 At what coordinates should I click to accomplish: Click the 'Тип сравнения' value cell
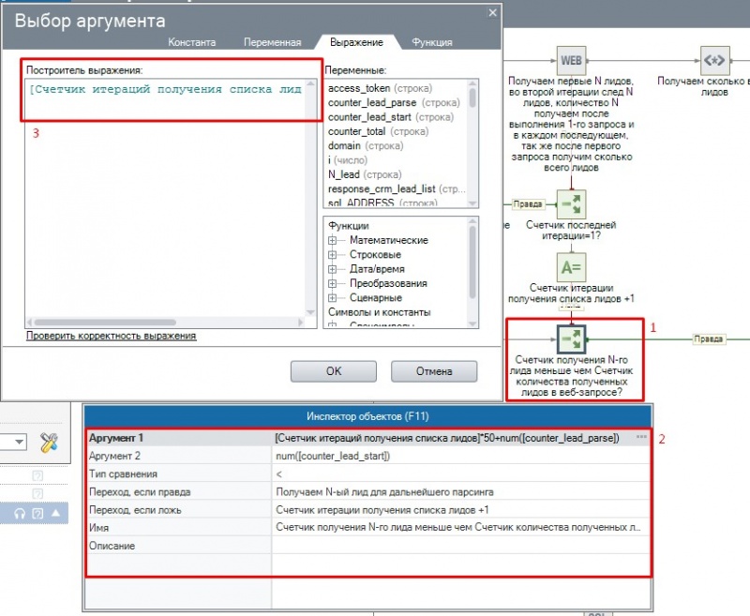click(460, 474)
